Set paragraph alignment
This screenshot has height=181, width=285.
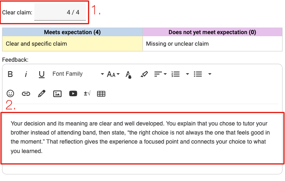(158, 74)
